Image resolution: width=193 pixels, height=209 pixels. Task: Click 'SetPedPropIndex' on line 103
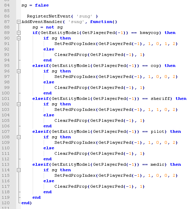75,109
